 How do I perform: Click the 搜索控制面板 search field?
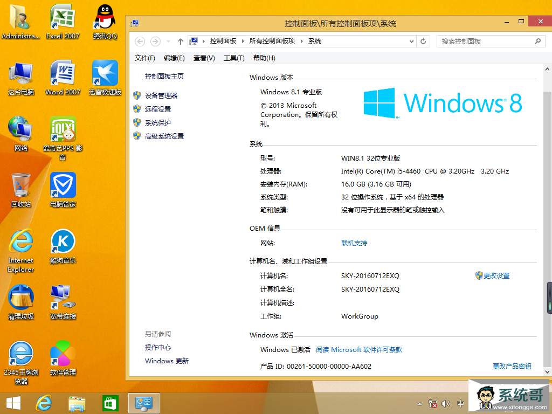491,41
